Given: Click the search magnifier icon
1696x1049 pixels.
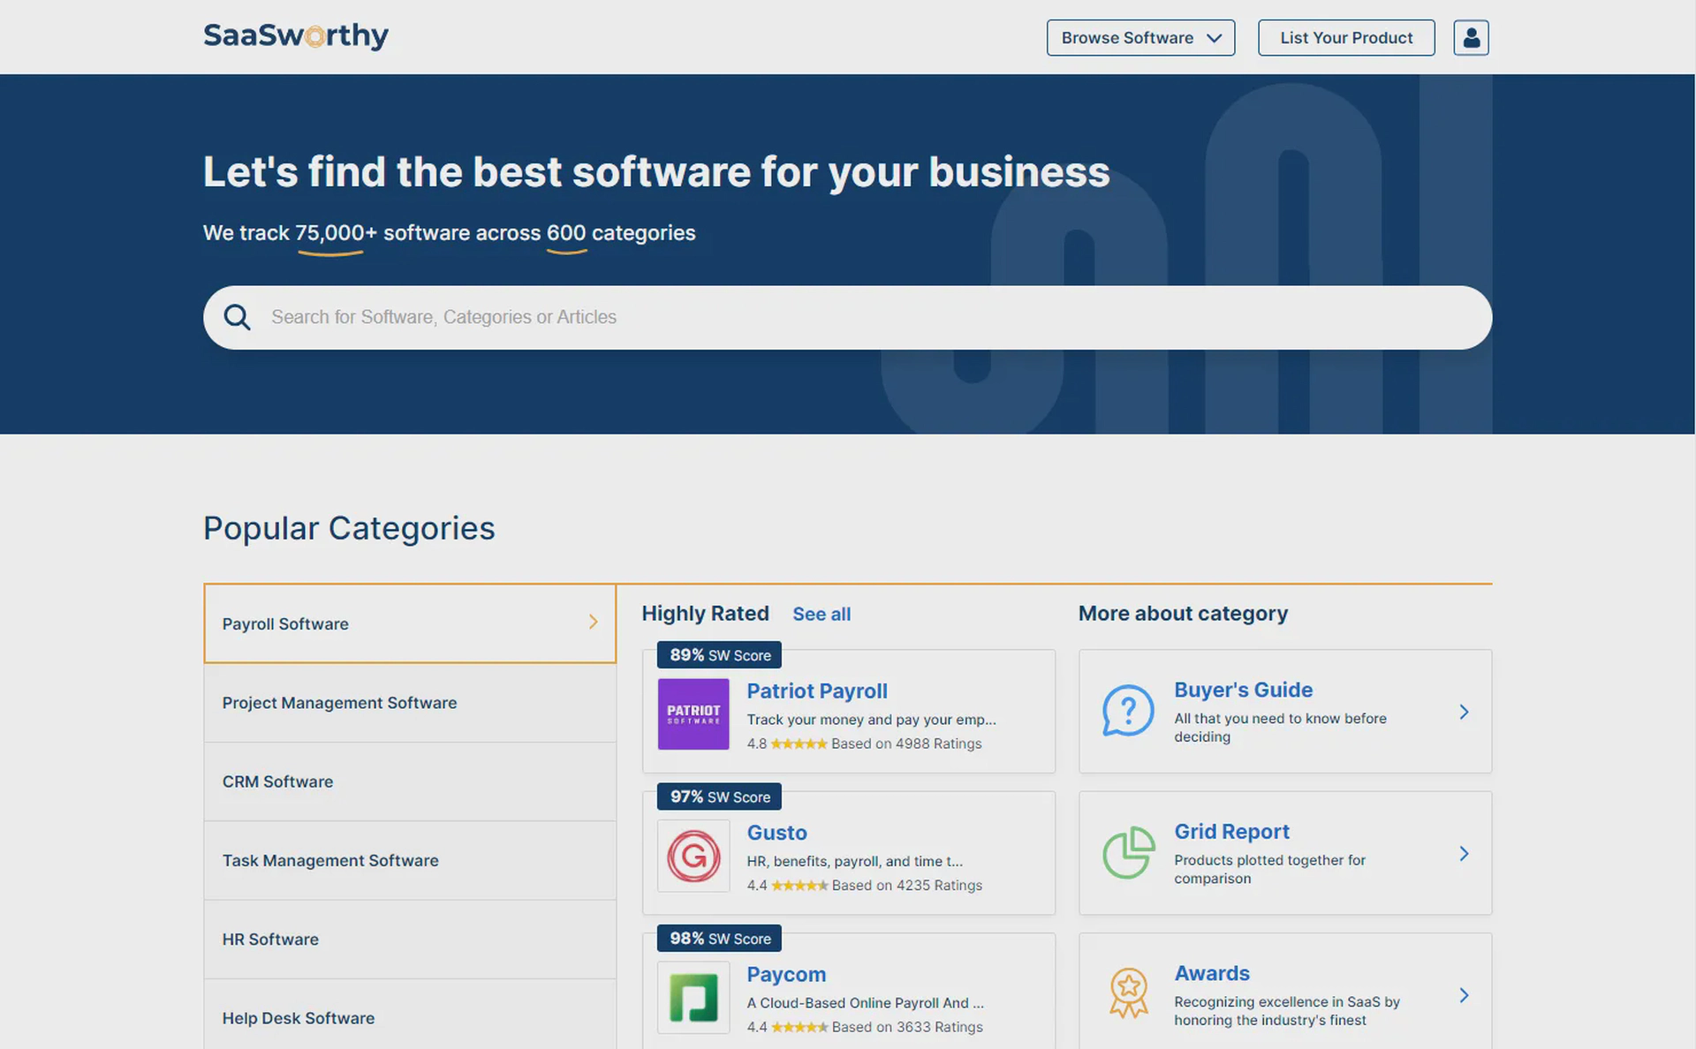Looking at the screenshot, I should pos(237,317).
